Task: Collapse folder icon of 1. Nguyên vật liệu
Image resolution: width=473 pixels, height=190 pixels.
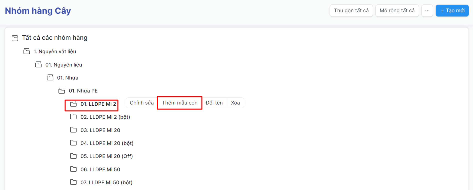Action: tap(26, 51)
